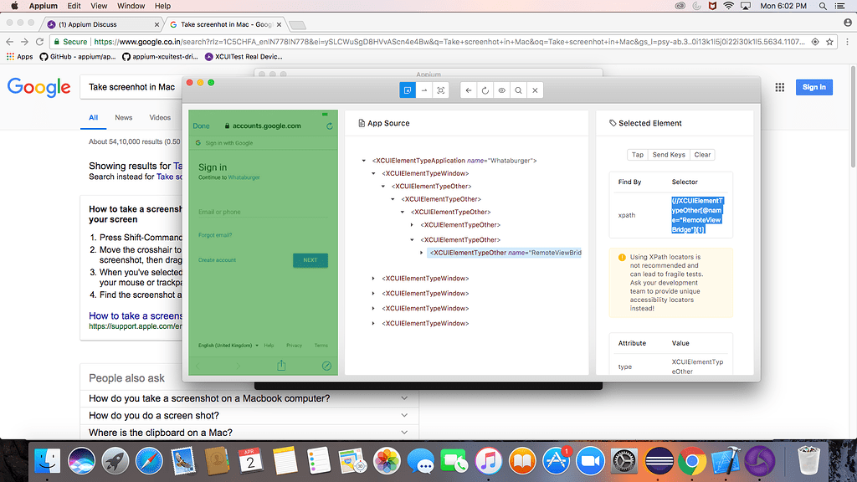Viewport: 857px width, 482px height.
Task: Refresh the app source and screenshot
Action: 485,90
